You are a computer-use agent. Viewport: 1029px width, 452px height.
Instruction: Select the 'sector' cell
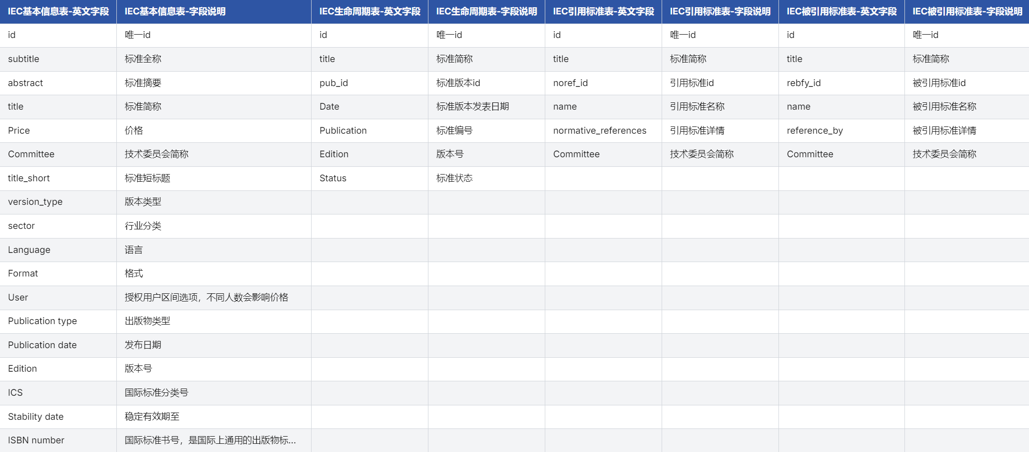(x=58, y=226)
